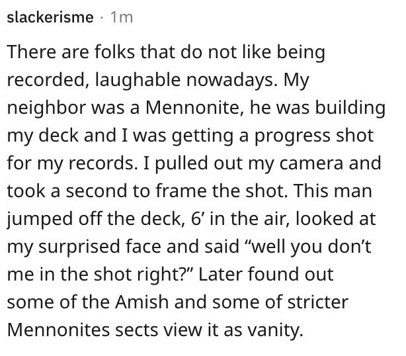Click the word sects in the last line
Screen dimensions: 406x356
137,330
